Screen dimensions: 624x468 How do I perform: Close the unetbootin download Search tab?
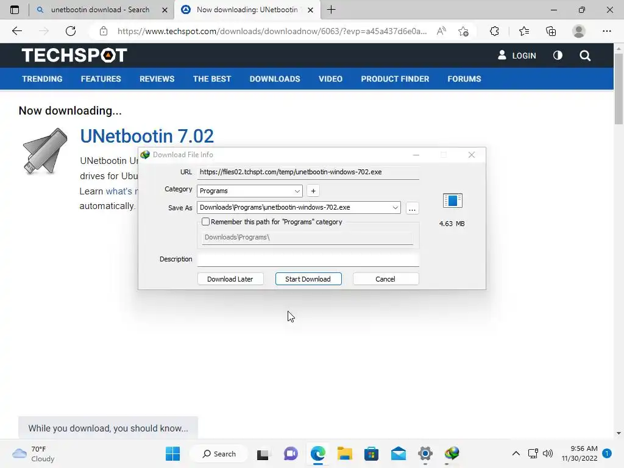click(x=165, y=10)
